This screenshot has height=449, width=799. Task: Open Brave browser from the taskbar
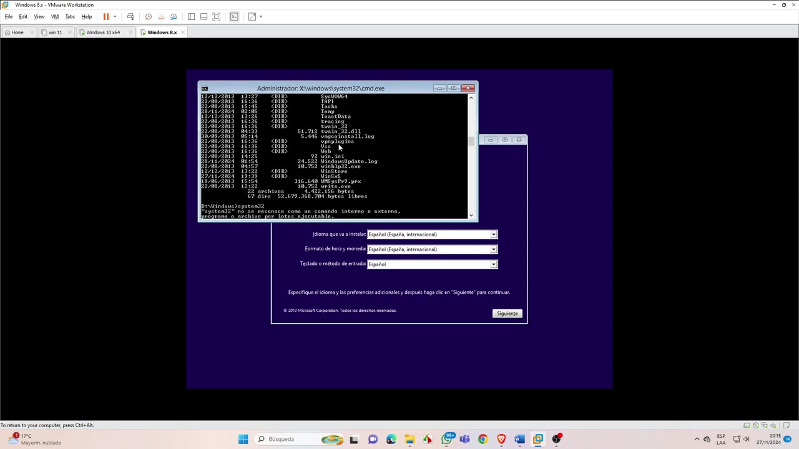(x=501, y=439)
